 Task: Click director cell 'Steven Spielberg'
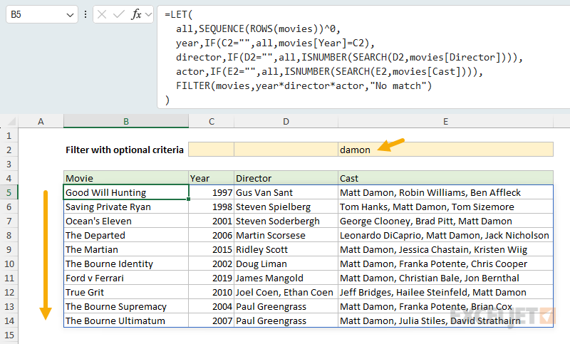coord(286,207)
